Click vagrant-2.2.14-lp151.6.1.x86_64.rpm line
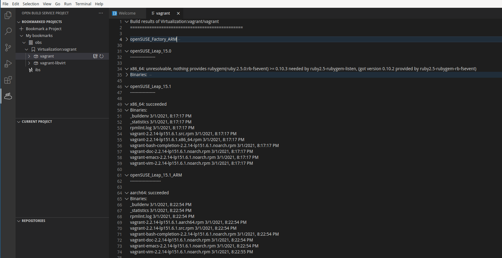 pyautogui.click(x=187, y=140)
